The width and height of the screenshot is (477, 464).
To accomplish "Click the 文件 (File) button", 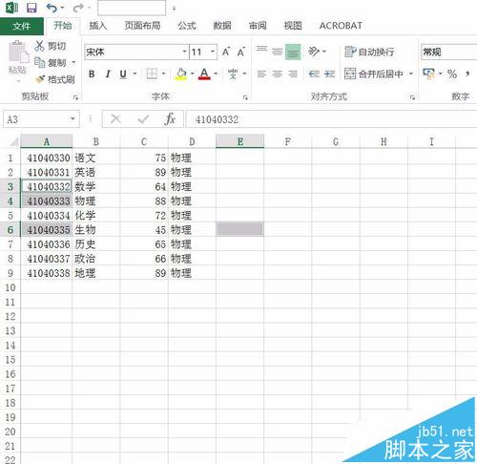I will [x=22, y=26].
